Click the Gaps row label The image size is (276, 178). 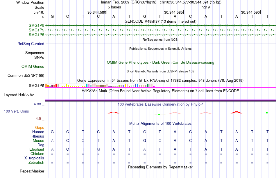[40, 127]
